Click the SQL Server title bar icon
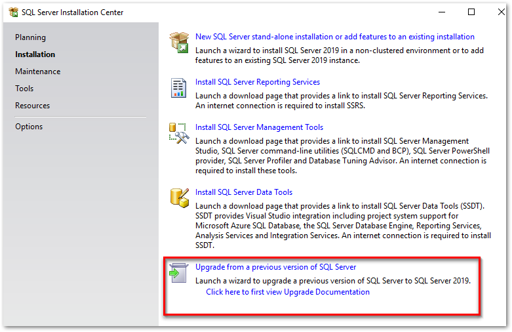This screenshot has width=512, height=332. 13,12
